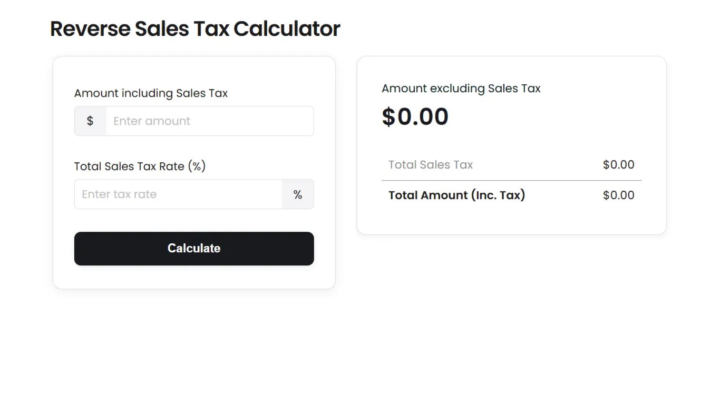Click the word Calculator in the title
This screenshot has height=405, width=720.
pyautogui.click(x=287, y=29)
